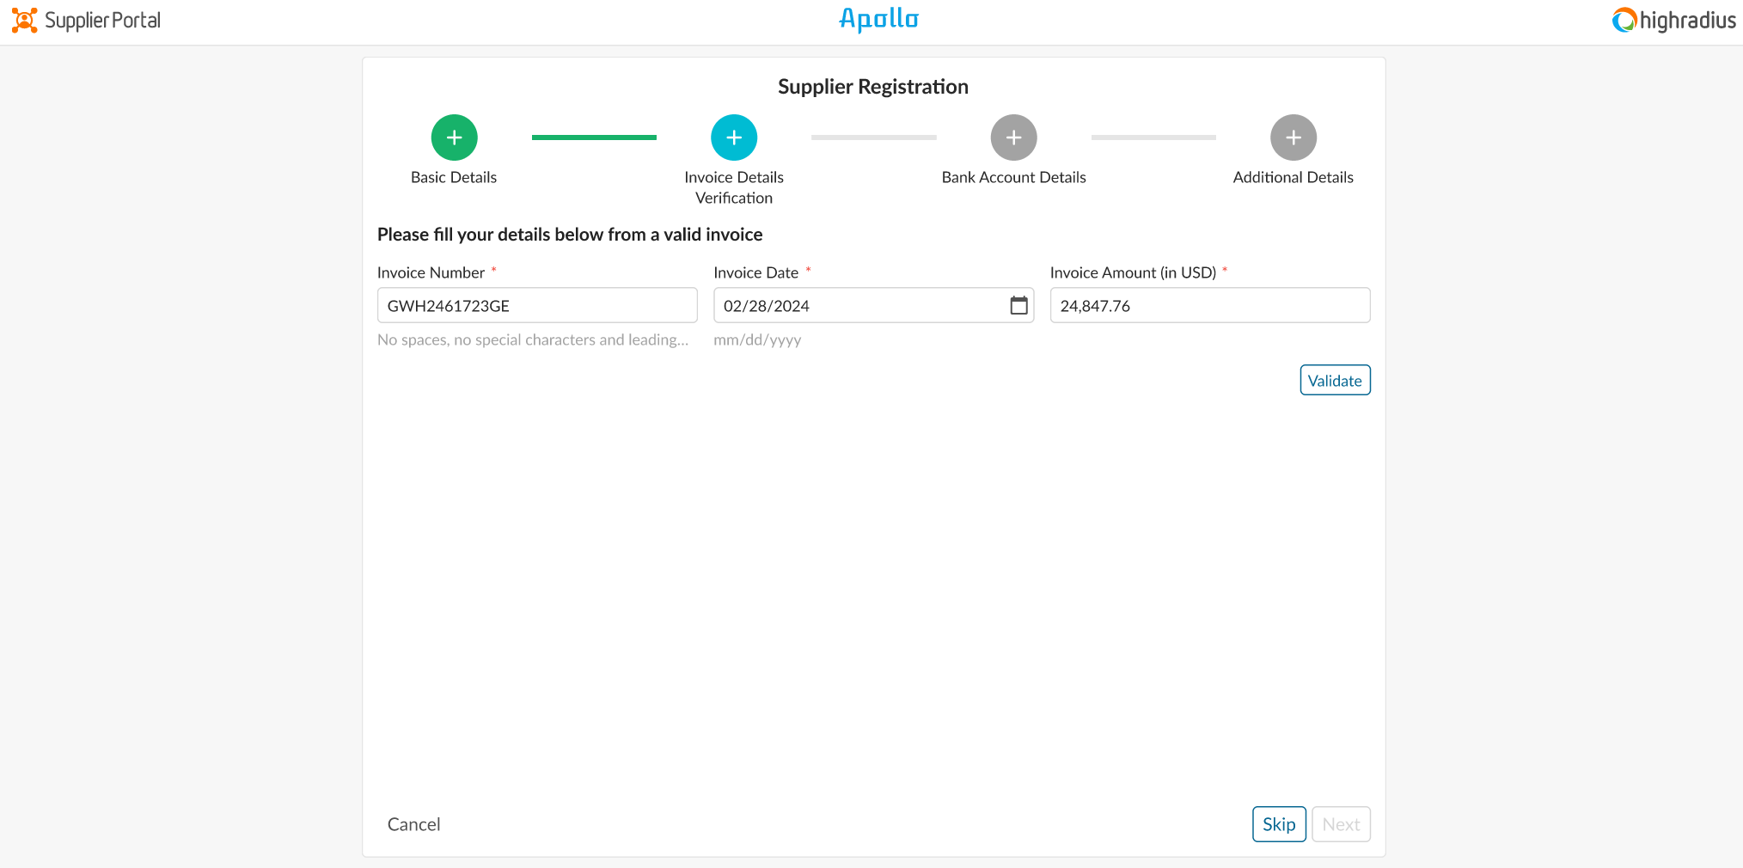Open the Invoice Date calendar picker

[x=1018, y=305]
